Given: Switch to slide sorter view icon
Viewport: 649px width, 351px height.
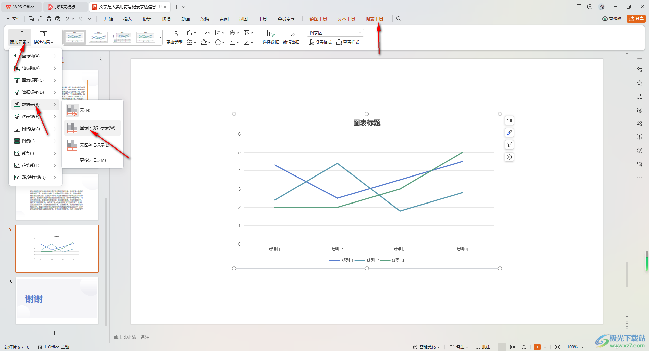Looking at the screenshot, I should pyautogui.click(x=513, y=347).
